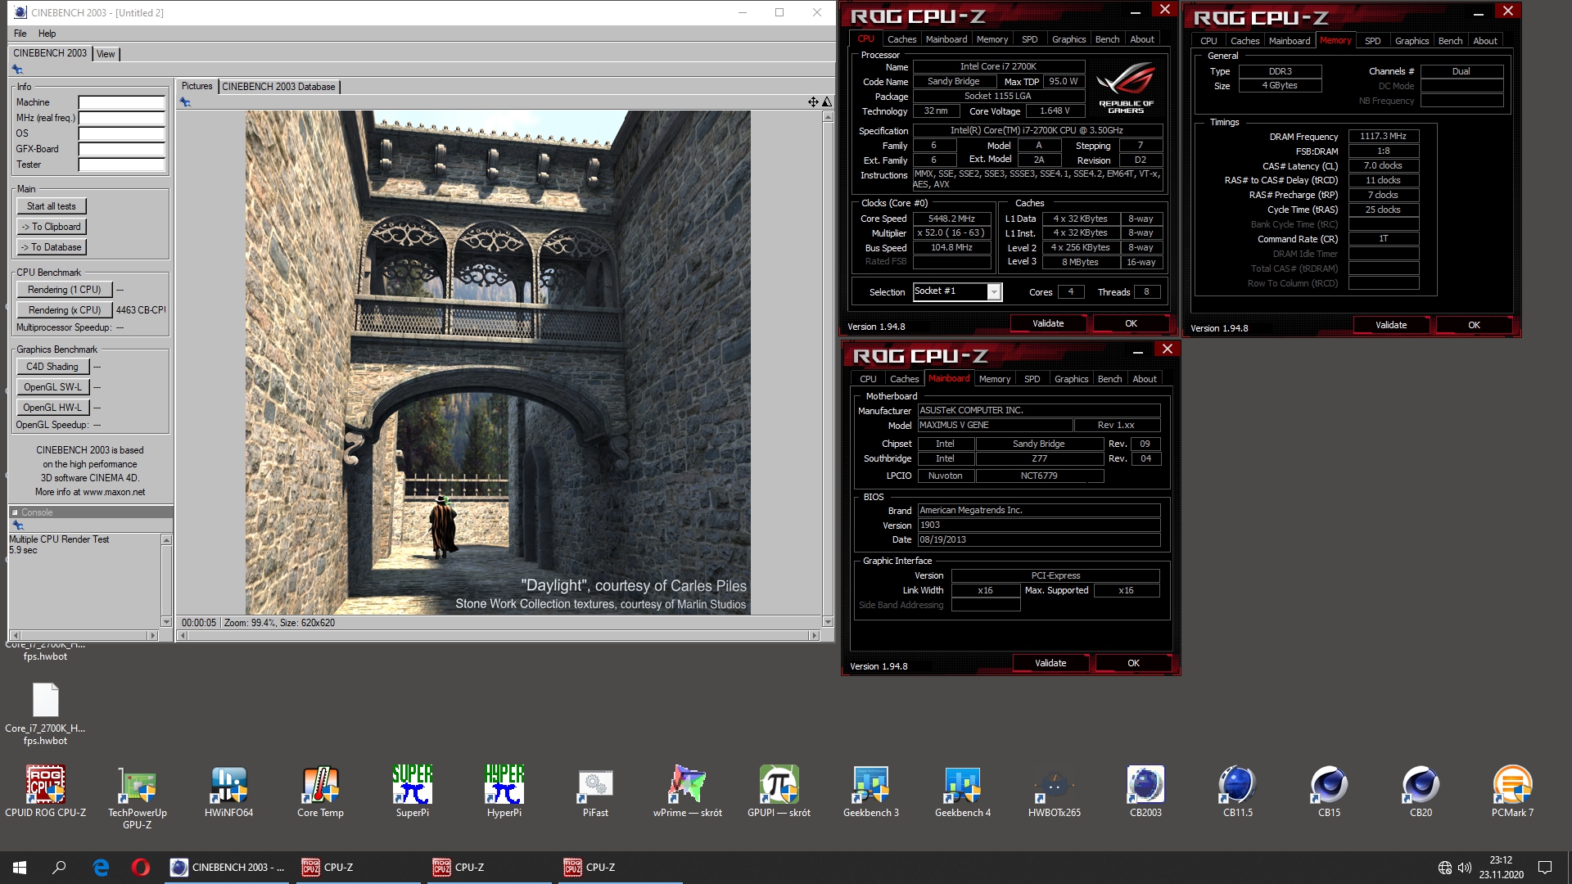Open Bench tab in top-left CPU-Z

pyautogui.click(x=1107, y=39)
